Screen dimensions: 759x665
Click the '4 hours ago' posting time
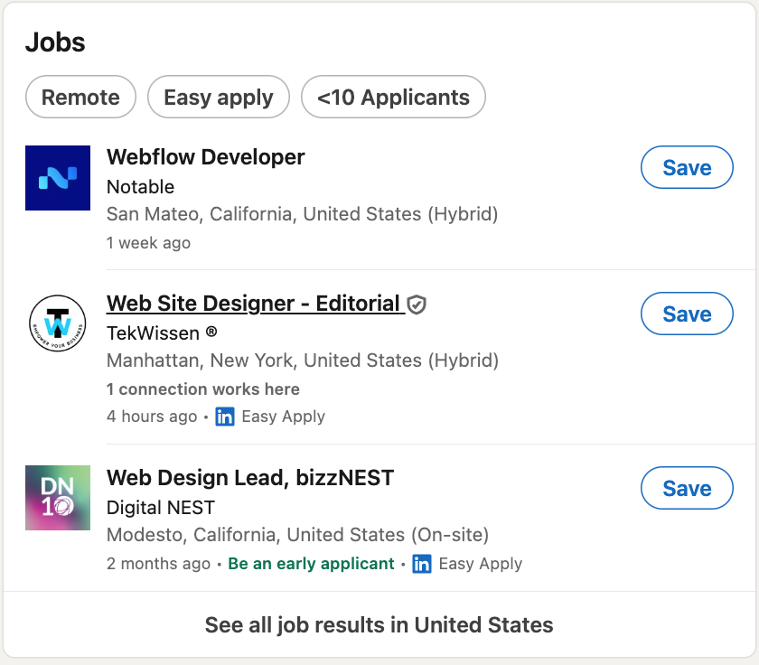pos(152,417)
